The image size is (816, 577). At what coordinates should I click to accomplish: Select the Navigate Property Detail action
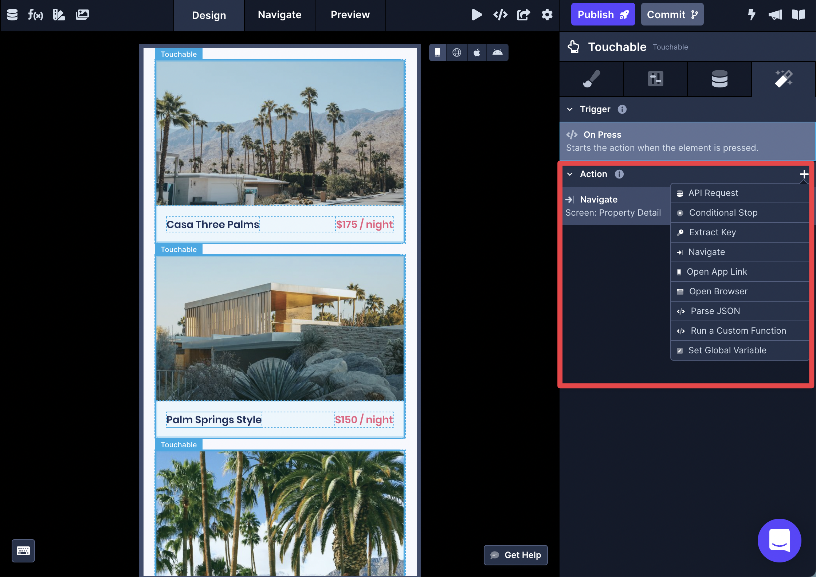pyautogui.click(x=616, y=206)
